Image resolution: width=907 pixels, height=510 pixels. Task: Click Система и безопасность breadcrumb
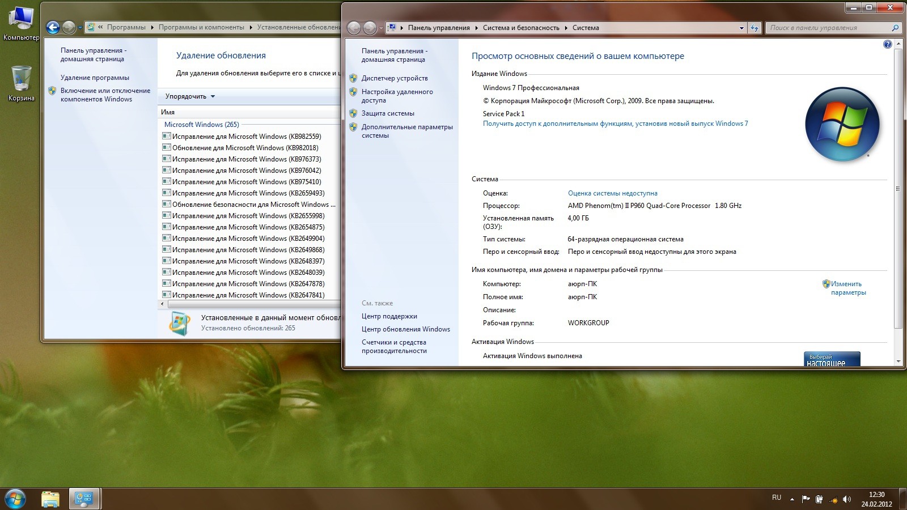click(521, 28)
